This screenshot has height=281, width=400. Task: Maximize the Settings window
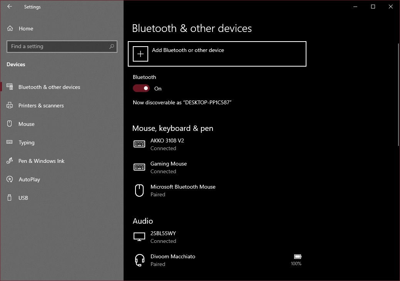pos(373,7)
